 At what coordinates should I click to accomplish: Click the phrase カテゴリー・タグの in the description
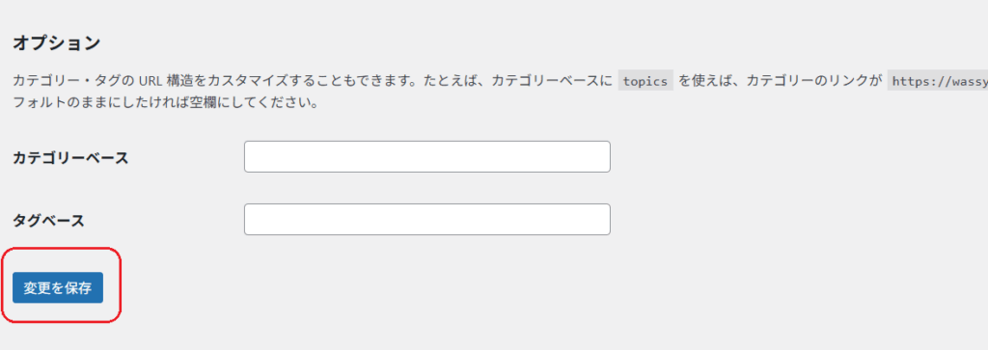(x=73, y=81)
